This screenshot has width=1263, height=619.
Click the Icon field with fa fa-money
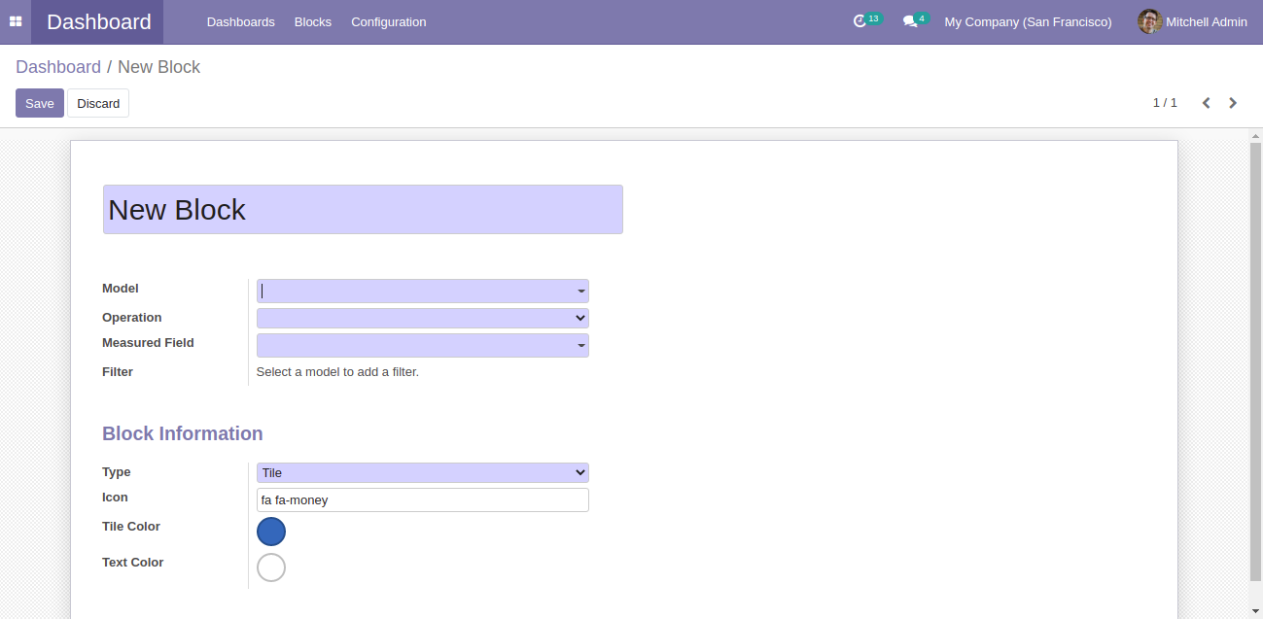tap(422, 499)
